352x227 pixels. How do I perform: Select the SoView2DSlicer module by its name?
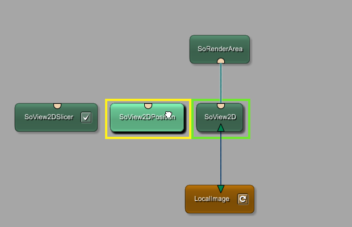click(x=49, y=117)
